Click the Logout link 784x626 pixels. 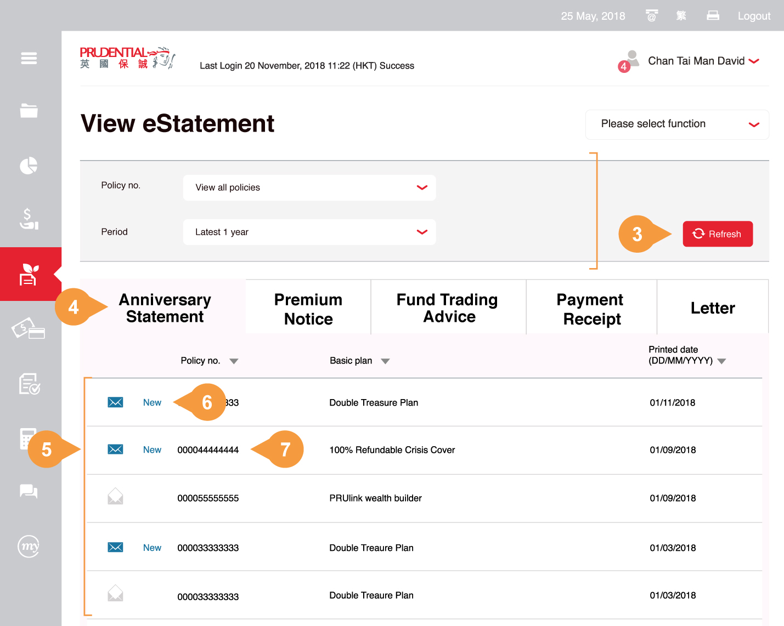coord(754,16)
